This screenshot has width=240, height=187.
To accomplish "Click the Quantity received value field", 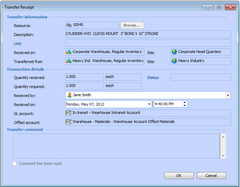I will [x=84, y=77].
